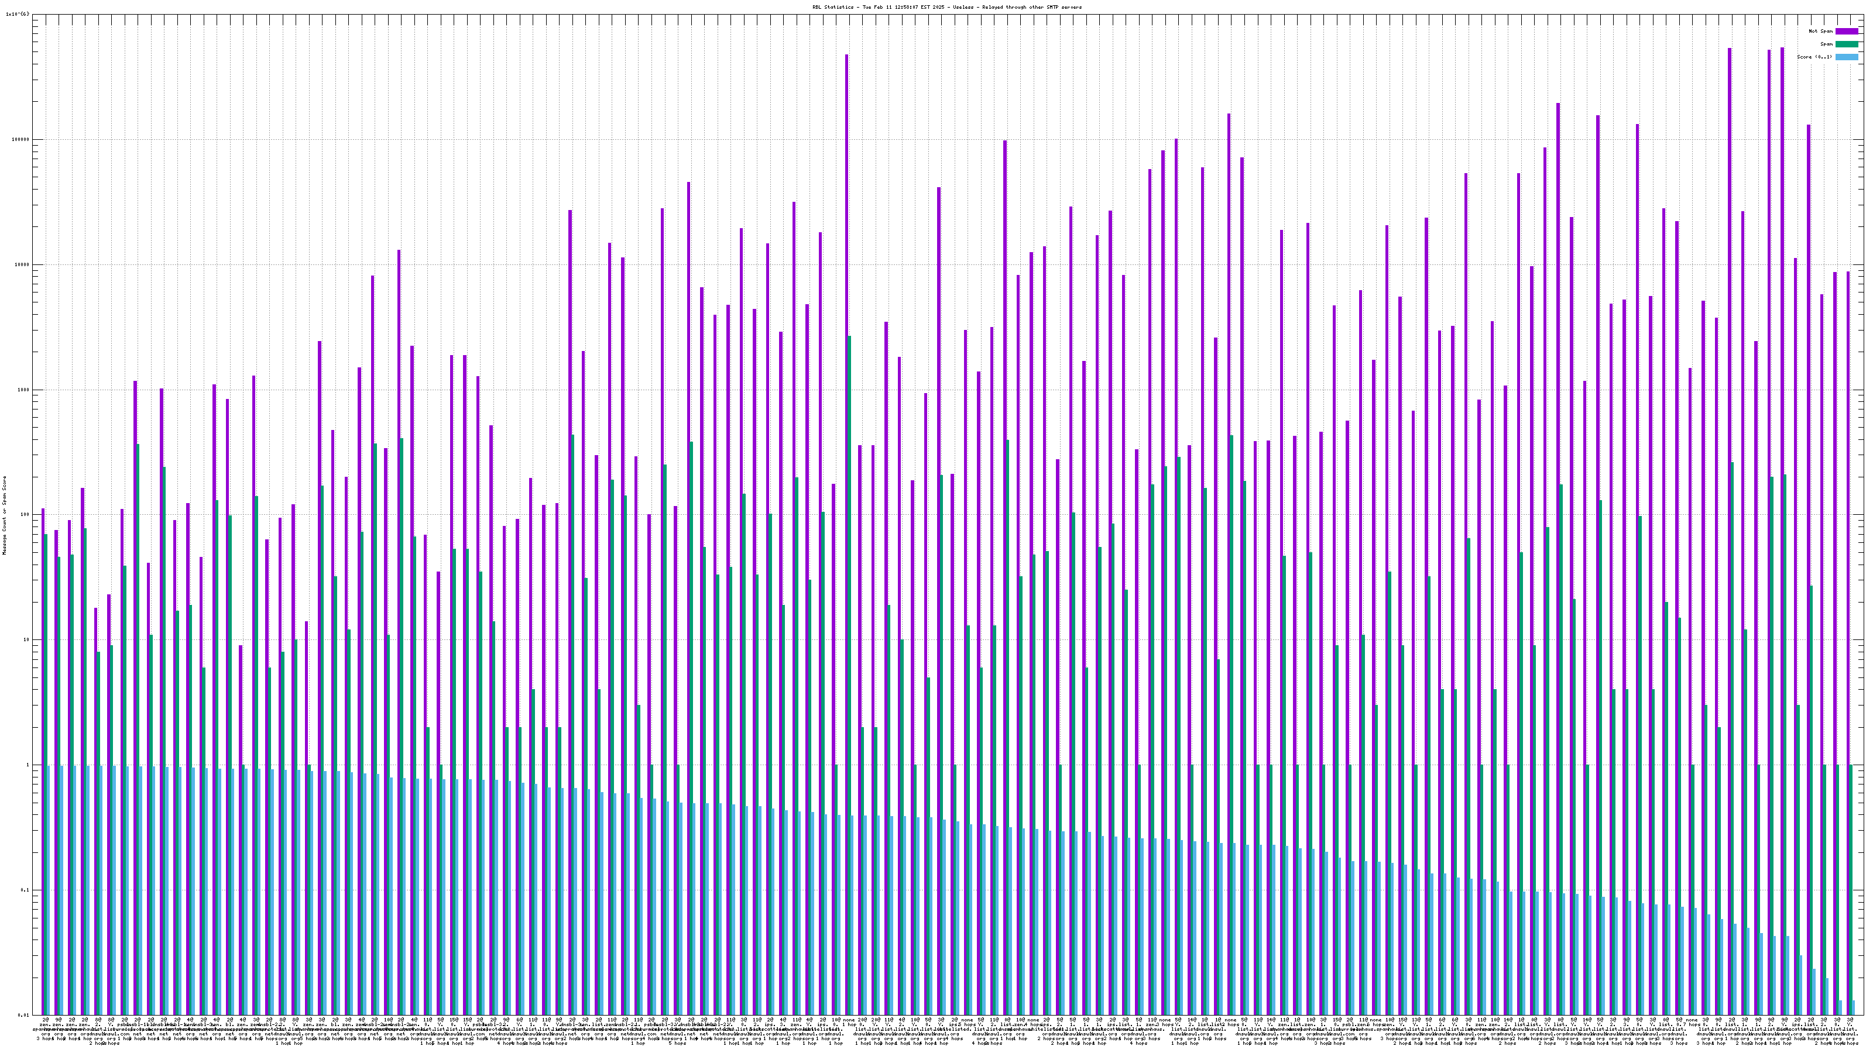Click the light blue Score legend swatch
The height and width of the screenshot is (1053, 1873).
point(1846,57)
